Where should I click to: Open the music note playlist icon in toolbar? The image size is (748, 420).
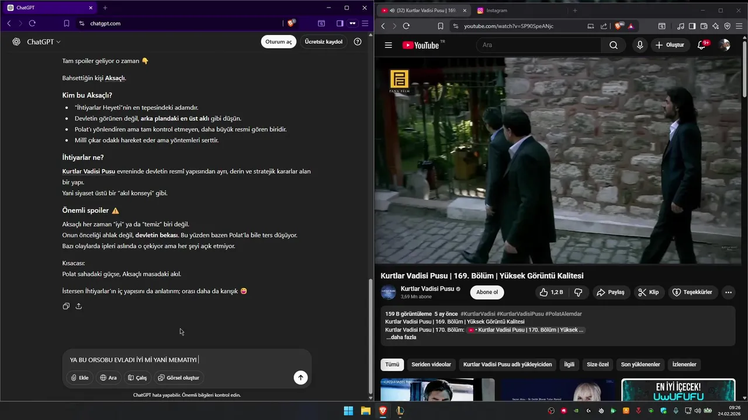pyautogui.click(x=681, y=26)
